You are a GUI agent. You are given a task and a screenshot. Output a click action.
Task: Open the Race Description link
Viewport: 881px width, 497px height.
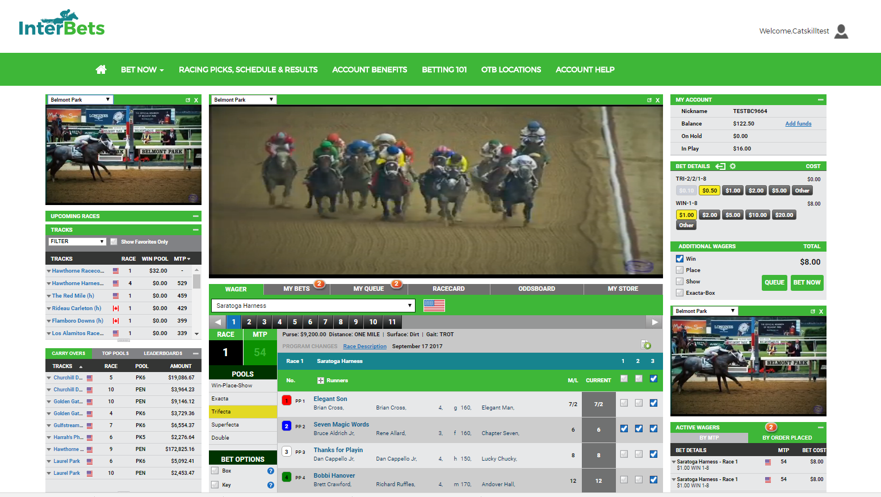(x=364, y=346)
